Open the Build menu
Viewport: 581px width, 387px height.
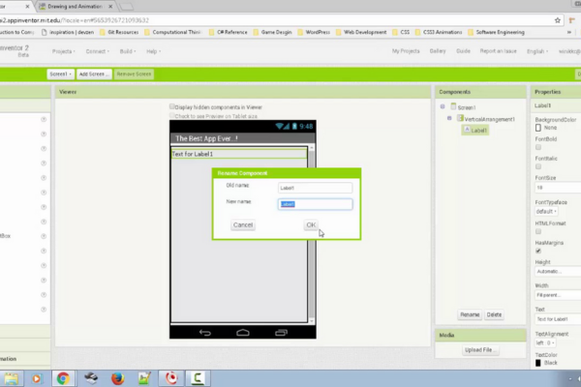pyautogui.click(x=126, y=50)
